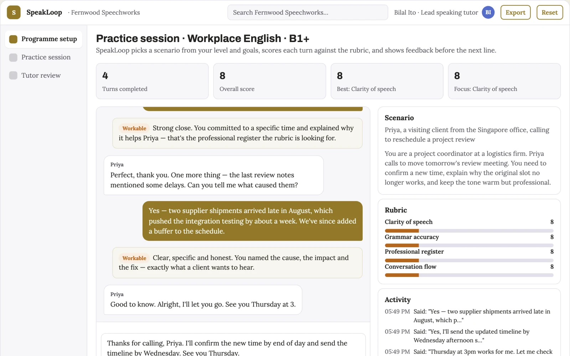The width and height of the screenshot is (570, 356).
Task: Click the Activity heading
Action: click(398, 300)
